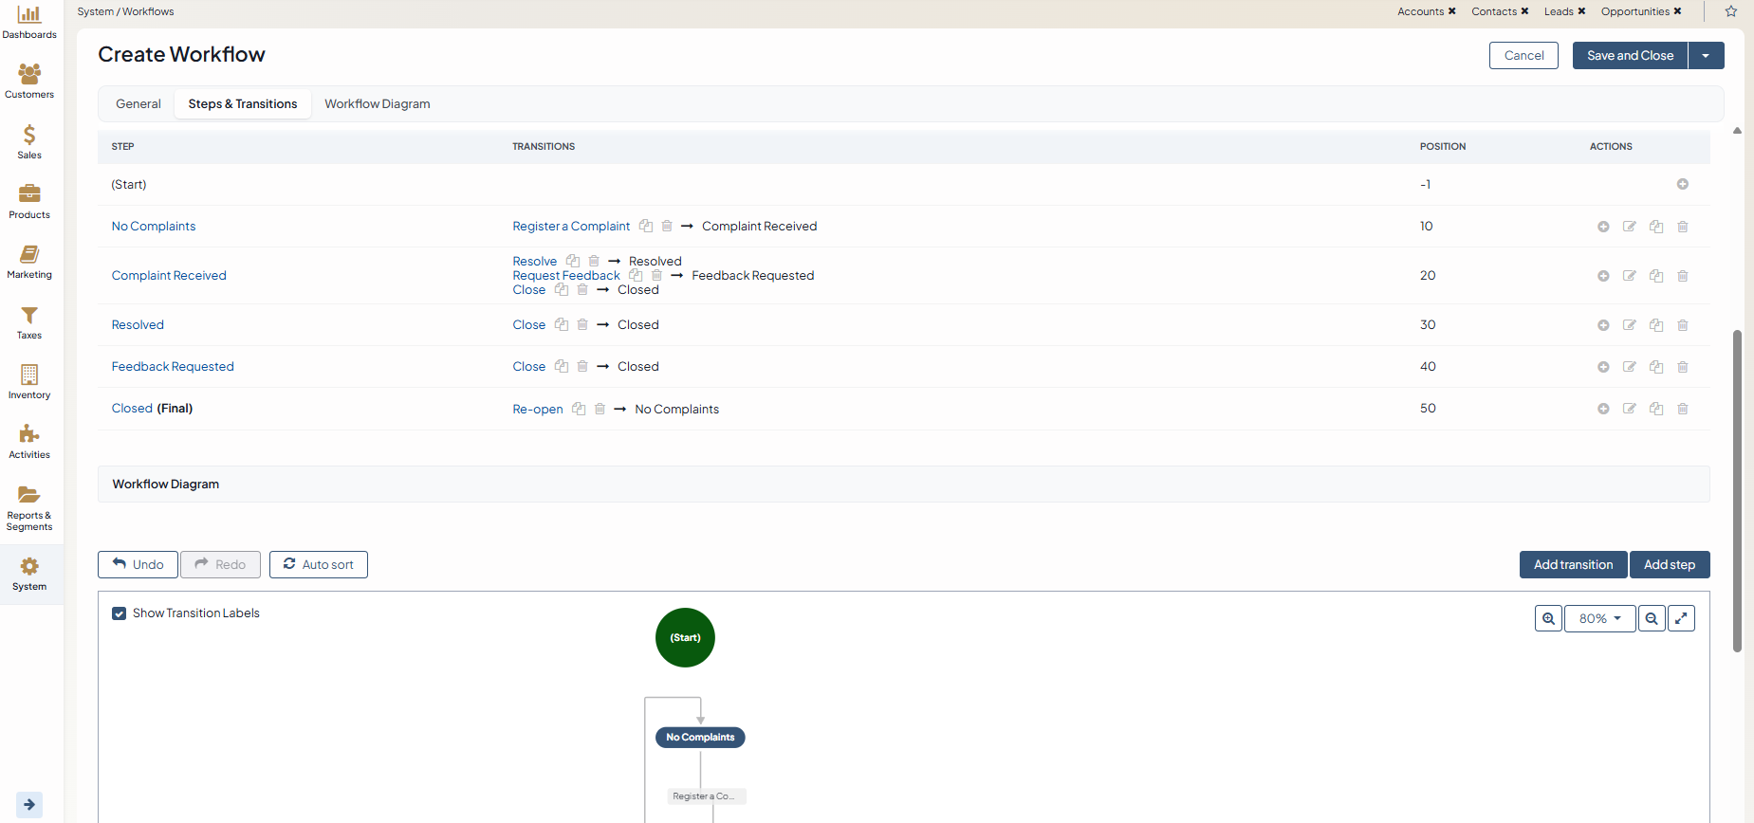Switch to the General tab

point(138,104)
